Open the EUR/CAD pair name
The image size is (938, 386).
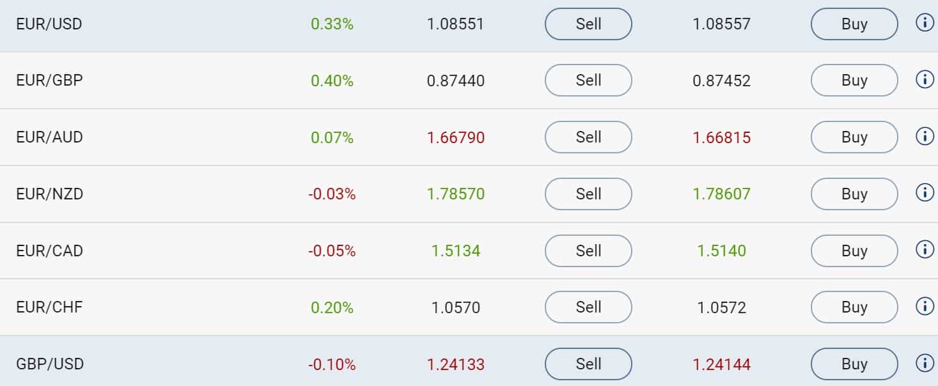click(x=49, y=251)
